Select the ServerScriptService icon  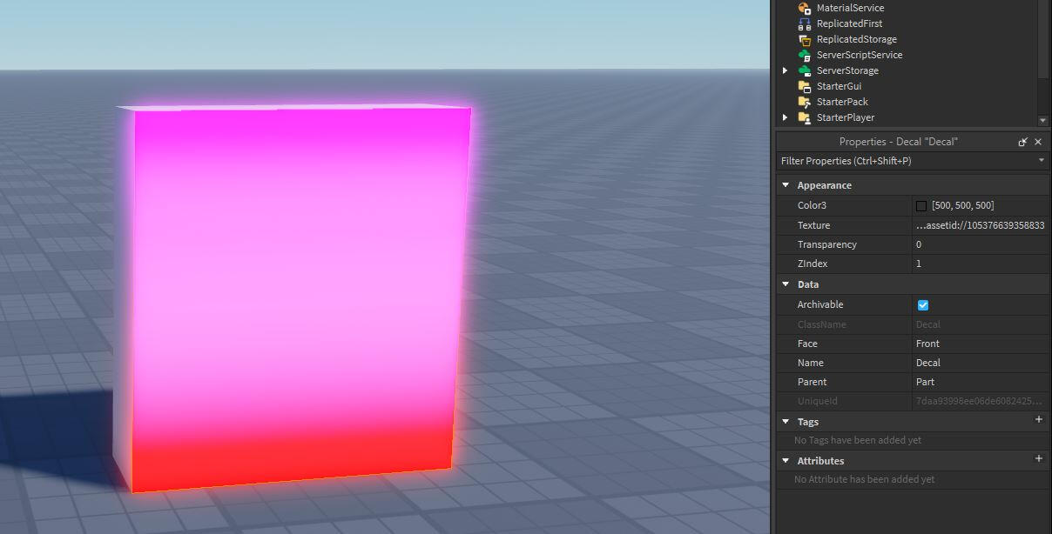805,55
